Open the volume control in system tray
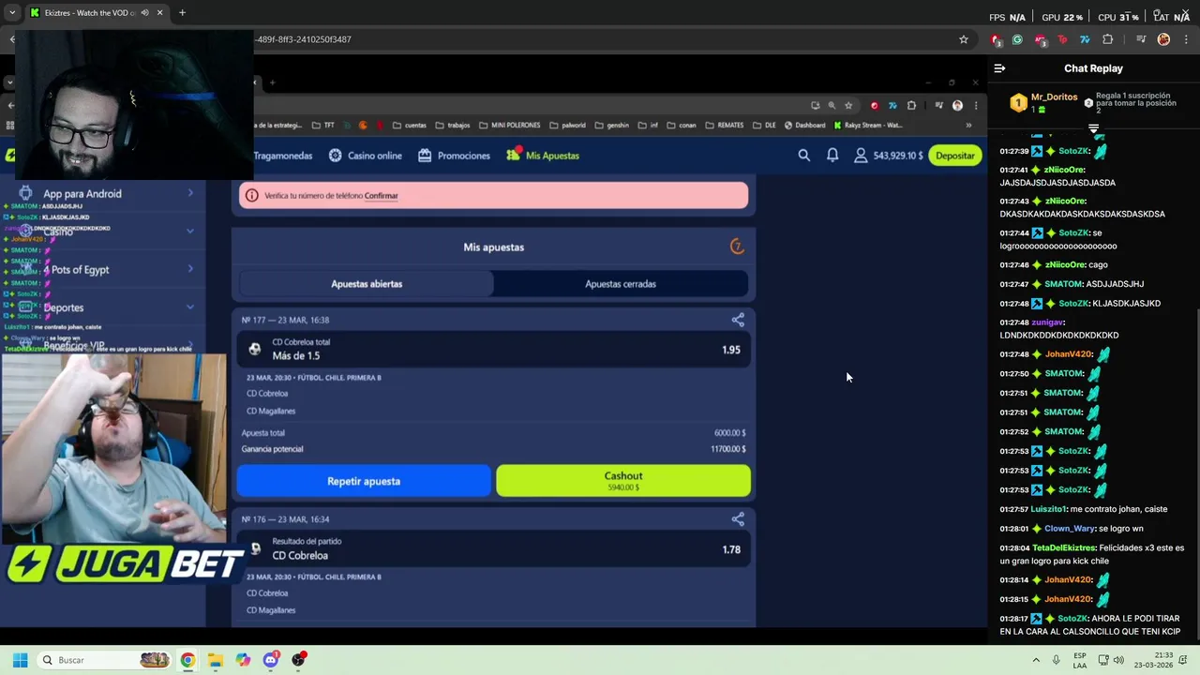 [x=1120, y=660]
